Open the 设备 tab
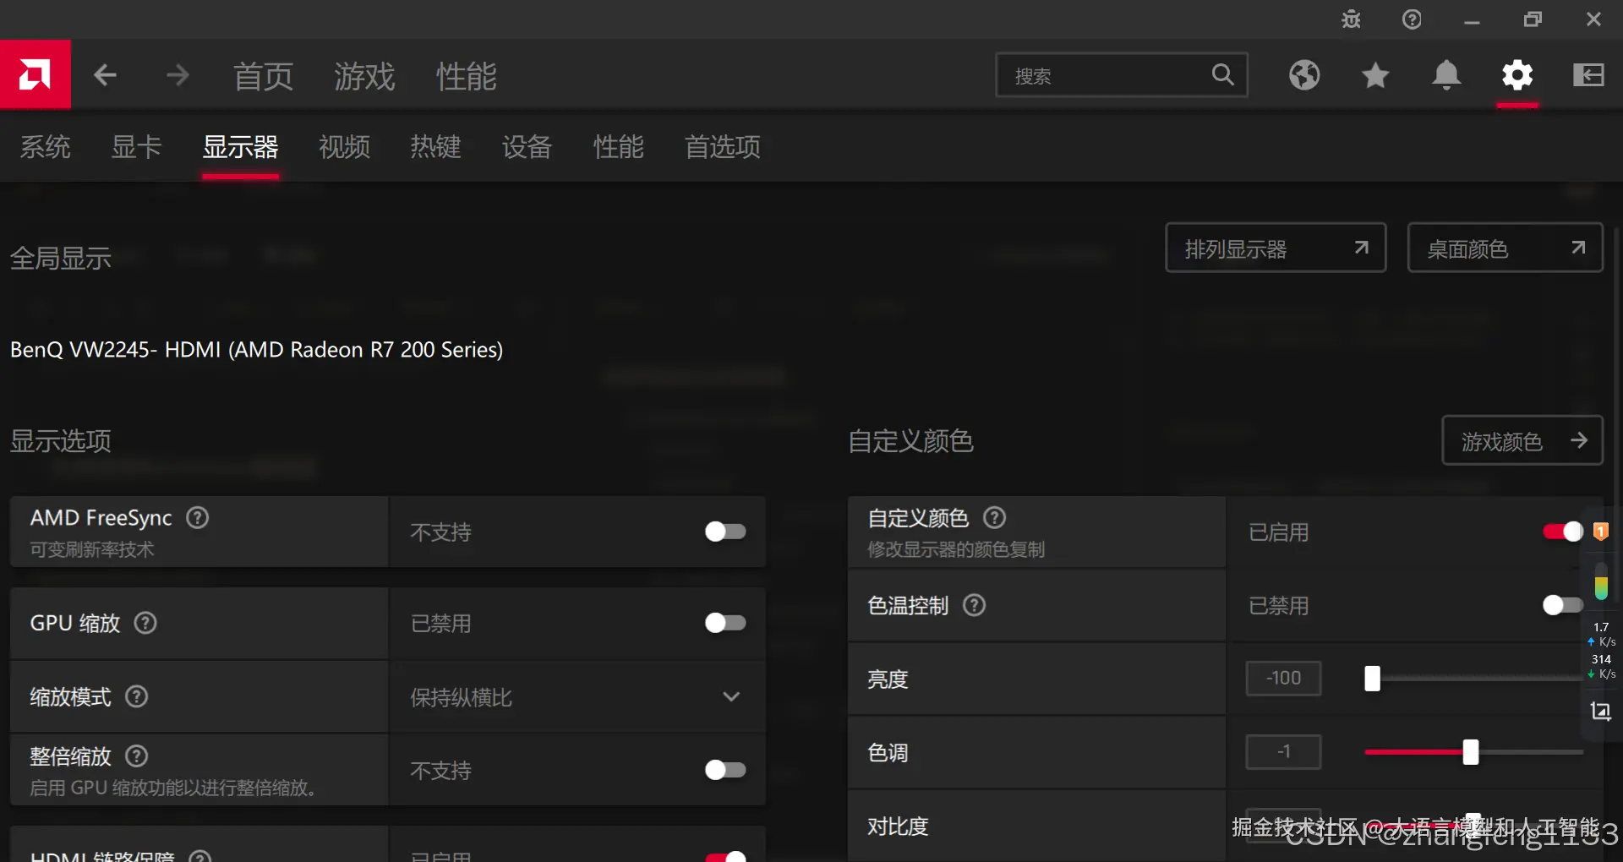Image resolution: width=1623 pixels, height=862 pixels. click(527, 147)
